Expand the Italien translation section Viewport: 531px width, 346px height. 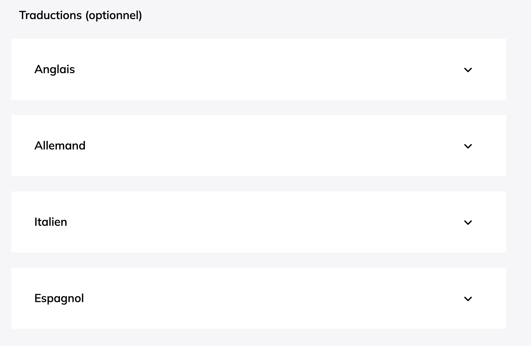click(x=259, y=222)
